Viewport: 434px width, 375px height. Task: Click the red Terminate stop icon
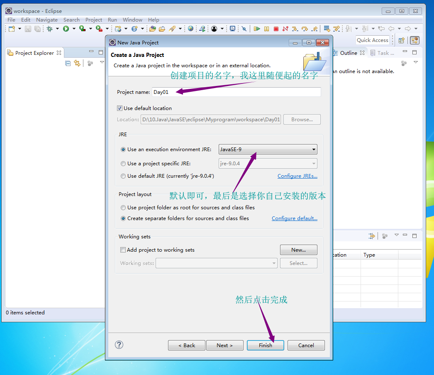(x=276, y=29)
